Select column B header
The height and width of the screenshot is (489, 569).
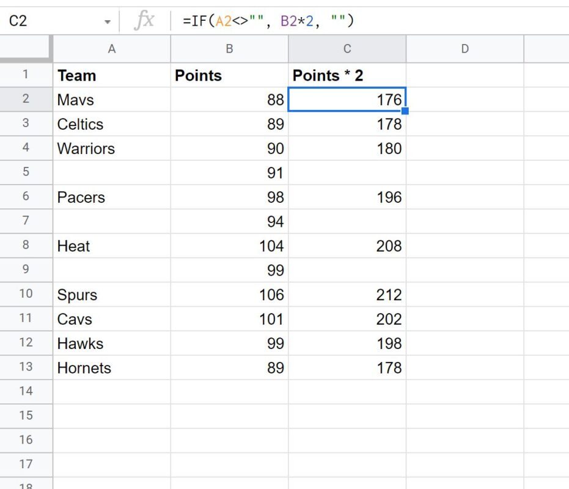click(x=229, y=49)
